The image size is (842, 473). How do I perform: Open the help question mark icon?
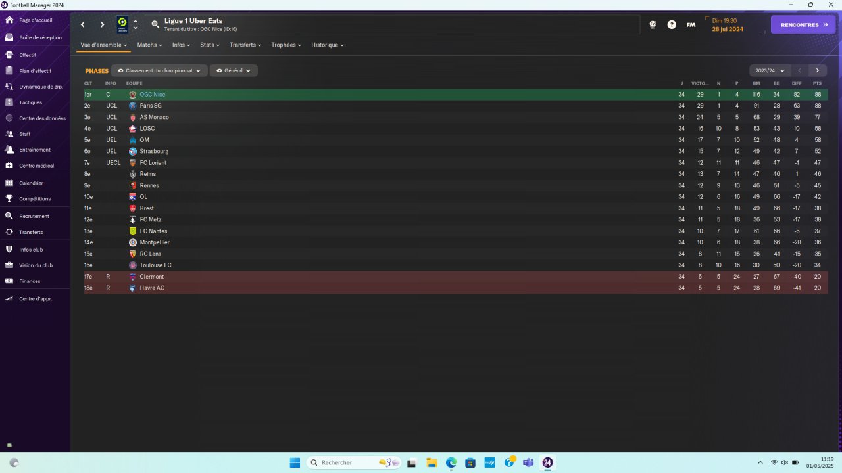coord(672,25)
